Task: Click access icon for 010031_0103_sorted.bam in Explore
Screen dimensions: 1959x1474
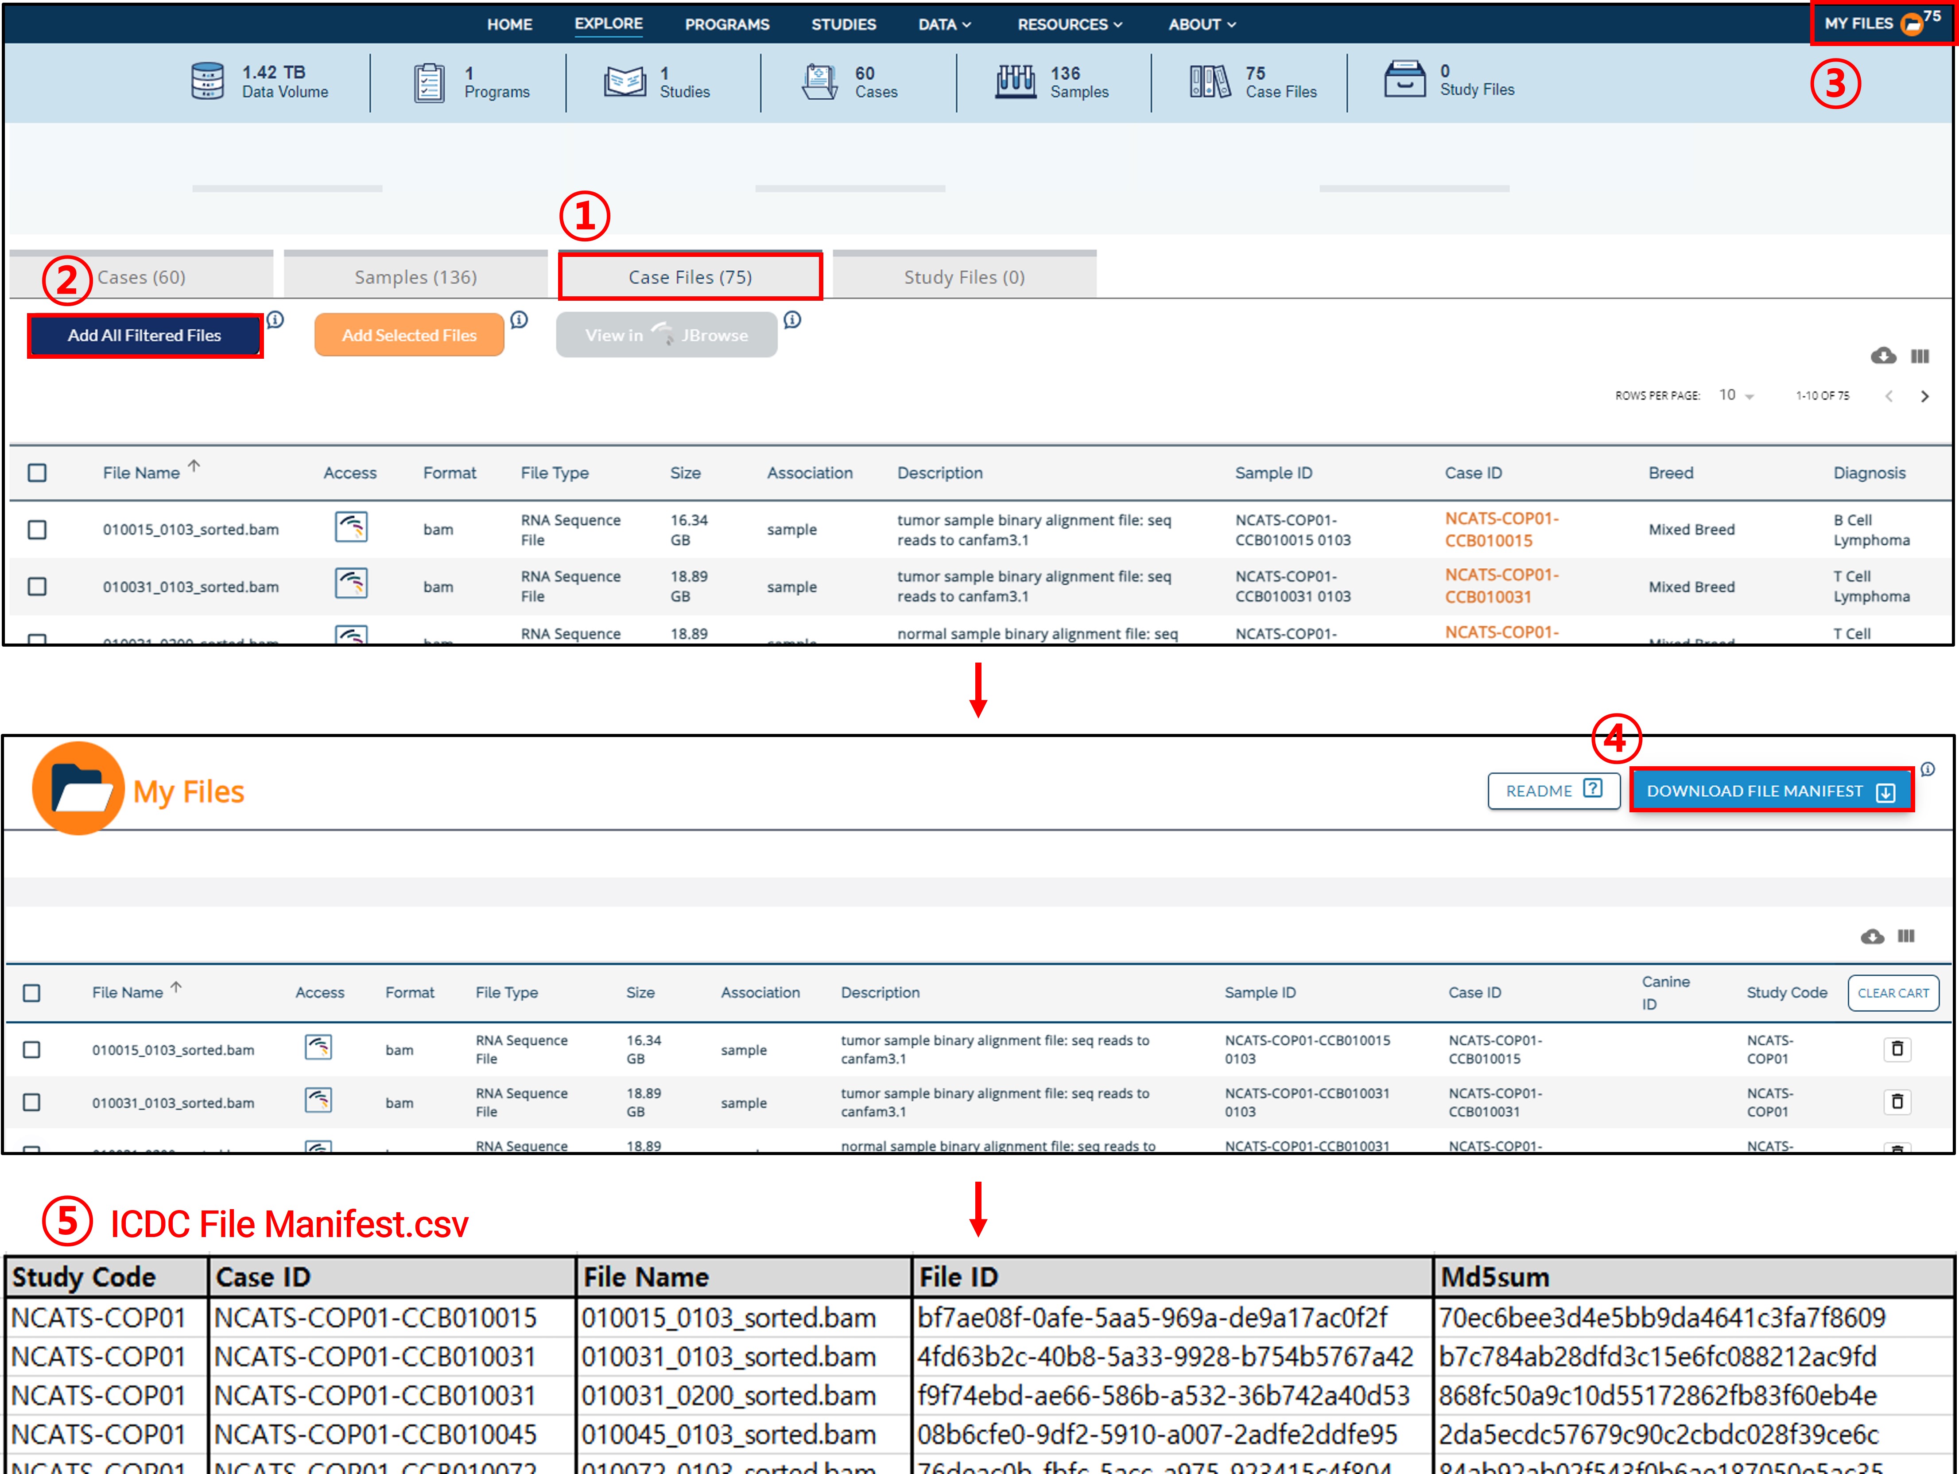Action: coord(352,584)
